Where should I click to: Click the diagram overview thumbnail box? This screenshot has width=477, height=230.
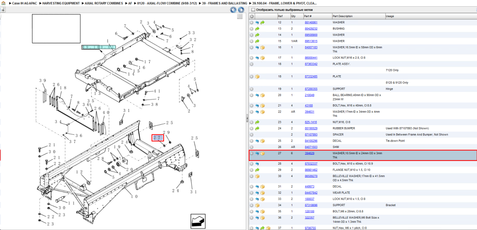click(x=56, y=29)
